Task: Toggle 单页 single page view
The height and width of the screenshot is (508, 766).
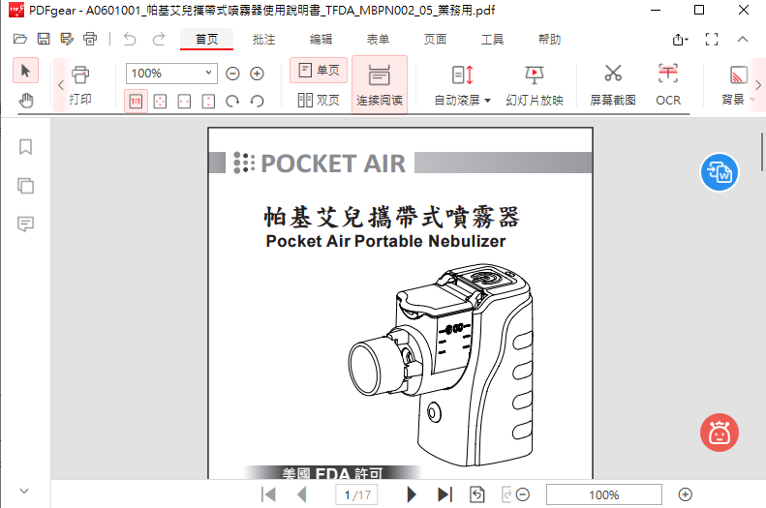Action: click(x=319, y=71)
